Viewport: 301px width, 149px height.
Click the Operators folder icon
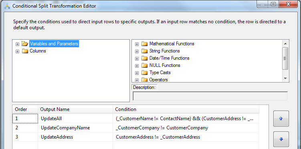tap(144, 80)
